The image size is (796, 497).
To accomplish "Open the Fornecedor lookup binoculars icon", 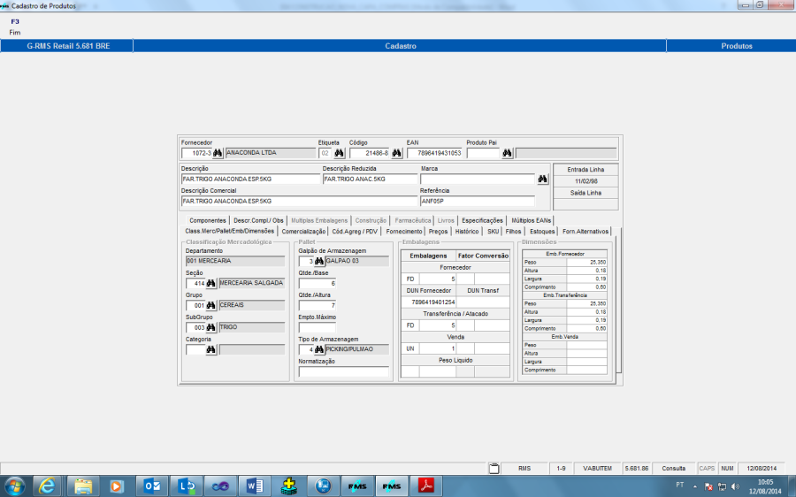I will point(218,153).
